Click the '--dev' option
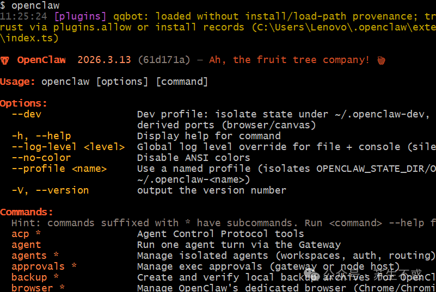Viewport: 436px width, 292px height. click(27, 114)
